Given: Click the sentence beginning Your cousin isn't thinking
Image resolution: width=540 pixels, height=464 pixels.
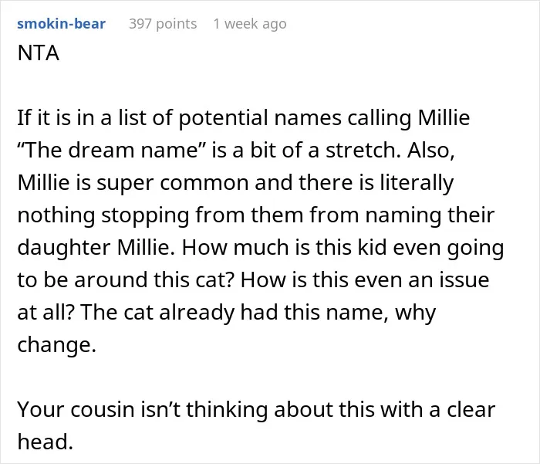Looking at the screenshot, I should click(x=256, y=425).
